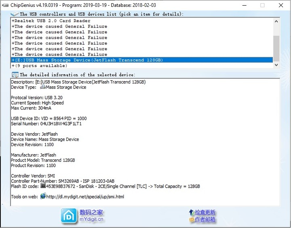Click the ChipGenius title bar app icon
The width and height of the screenshot is (291, 228).
click(5, 5)
